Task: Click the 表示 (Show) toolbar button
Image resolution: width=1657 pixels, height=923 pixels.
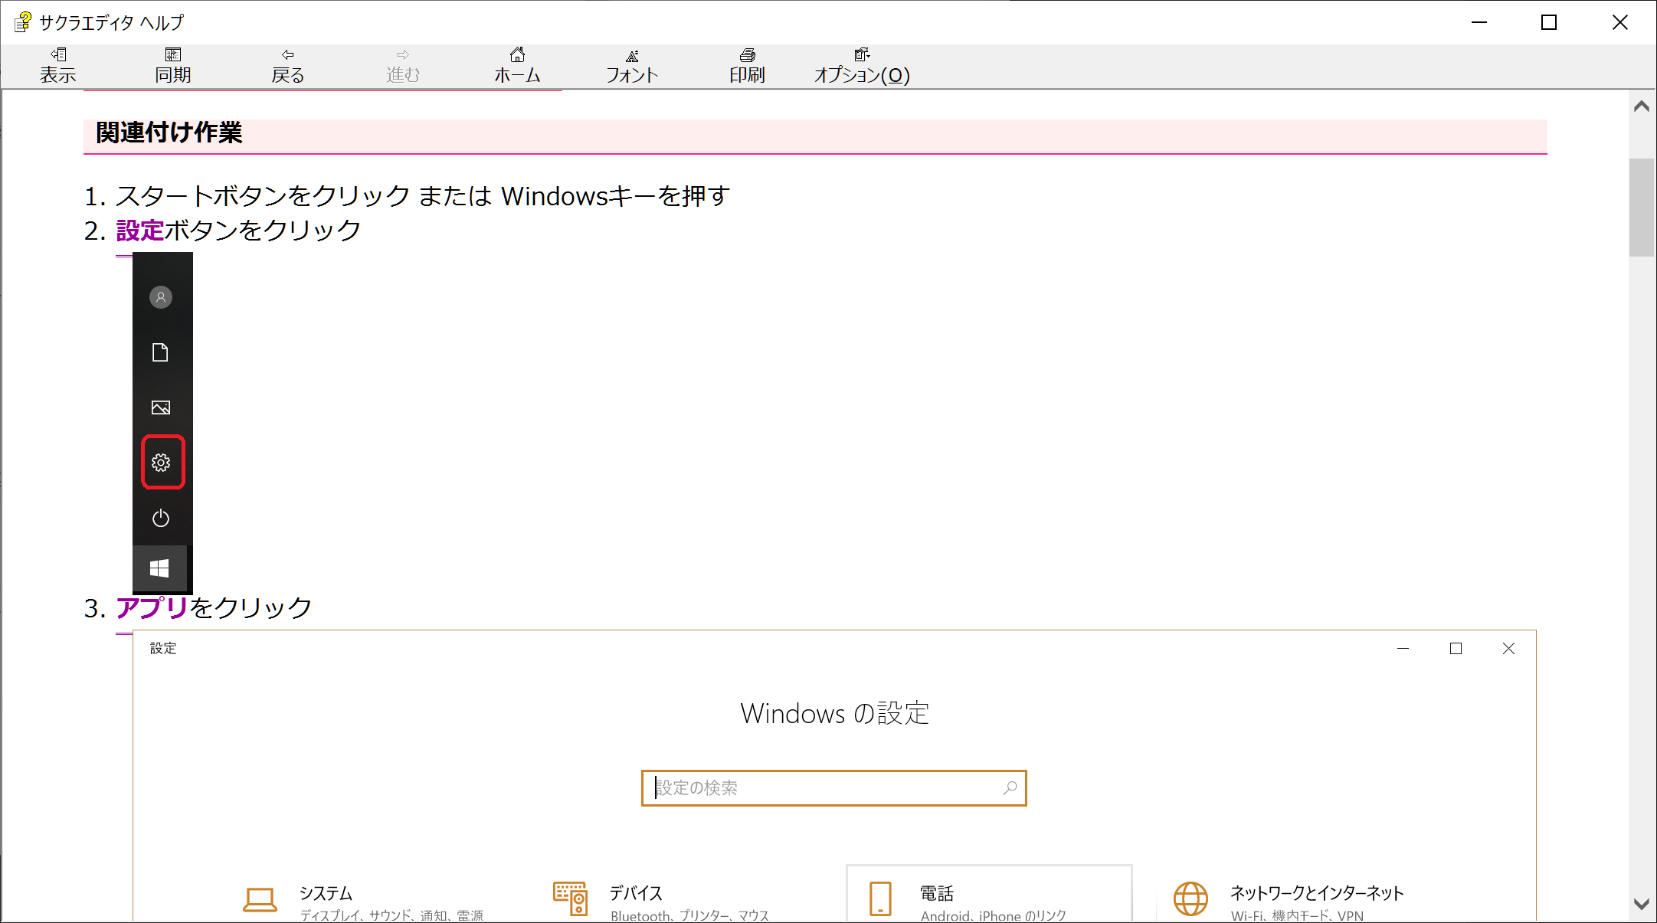Action: click(58, 66)
